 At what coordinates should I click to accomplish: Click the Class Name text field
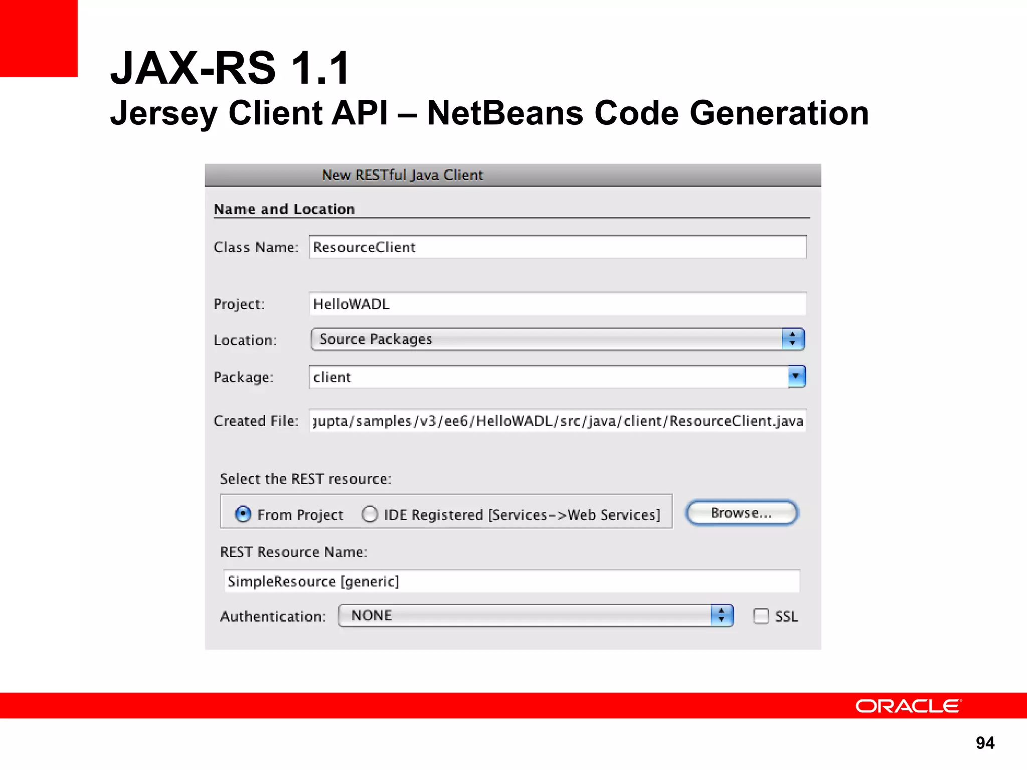(557, 247)
